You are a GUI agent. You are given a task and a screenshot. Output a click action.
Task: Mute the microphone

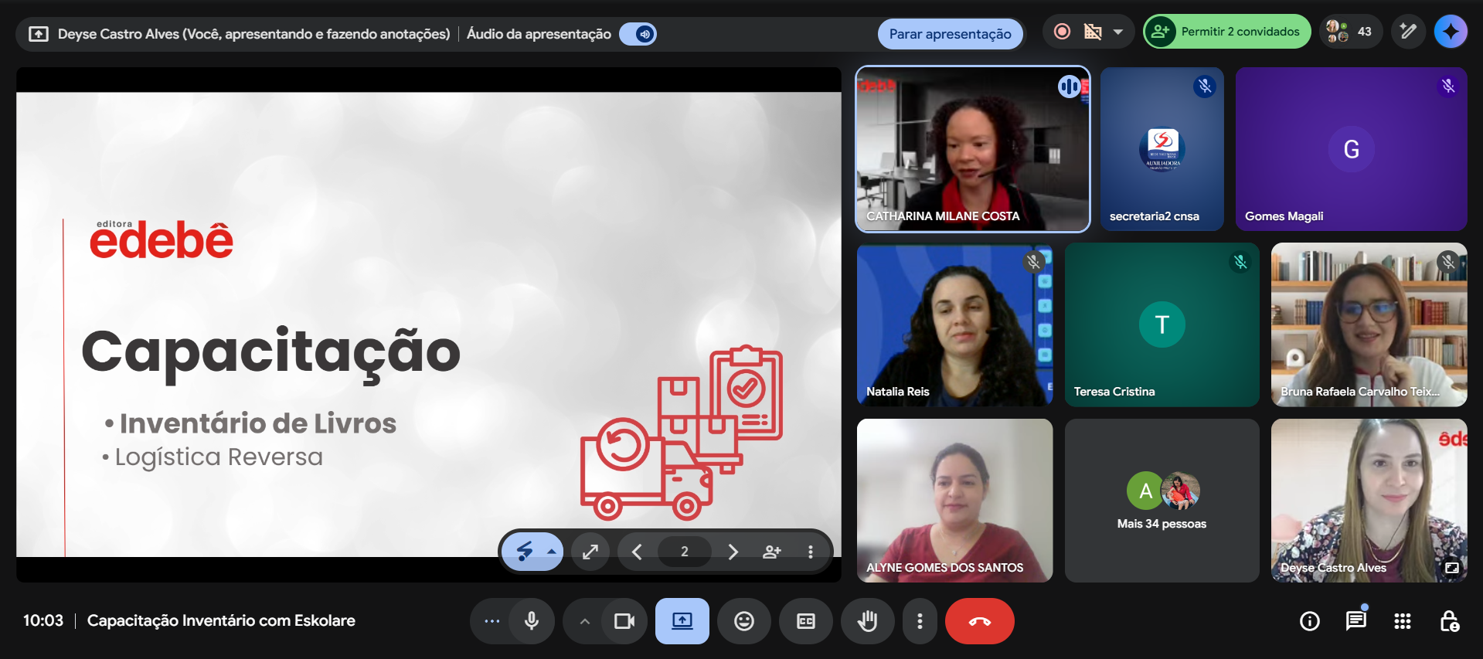(532, 621)
